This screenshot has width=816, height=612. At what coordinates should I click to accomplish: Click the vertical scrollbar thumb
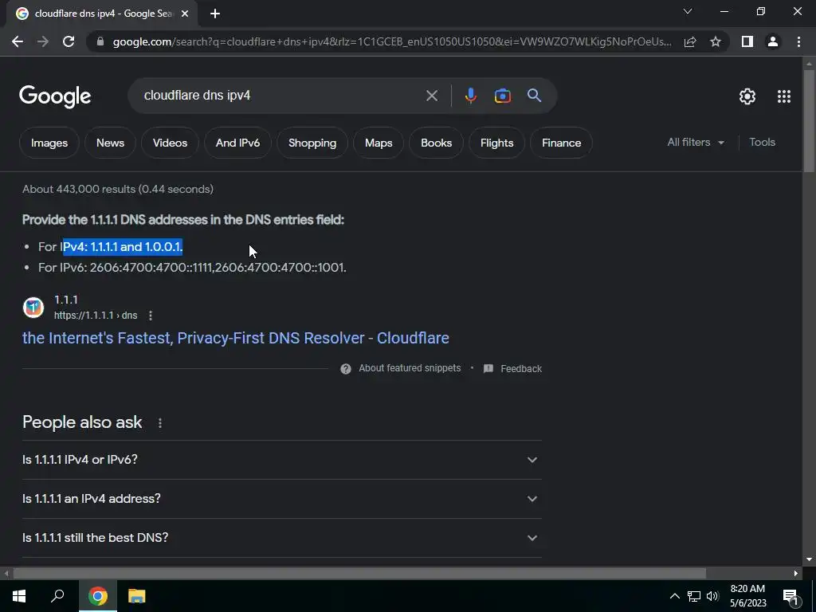point(809,120)
